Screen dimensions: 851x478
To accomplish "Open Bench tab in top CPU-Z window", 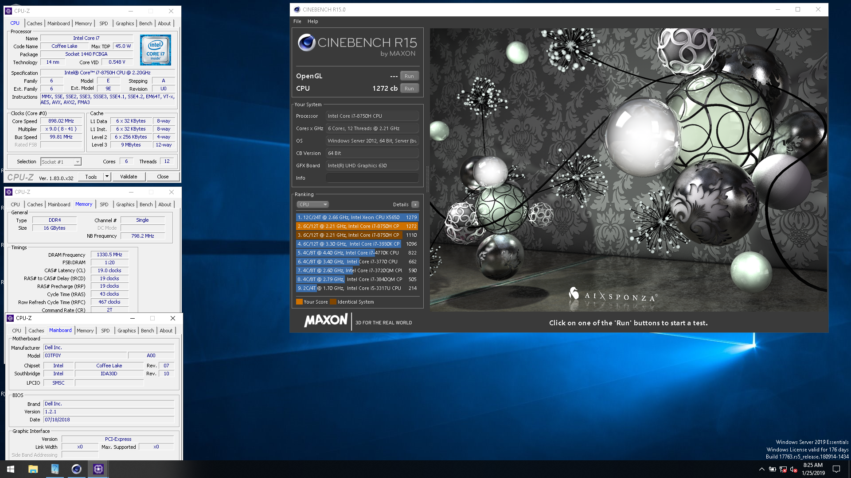I will coord(145,23).
